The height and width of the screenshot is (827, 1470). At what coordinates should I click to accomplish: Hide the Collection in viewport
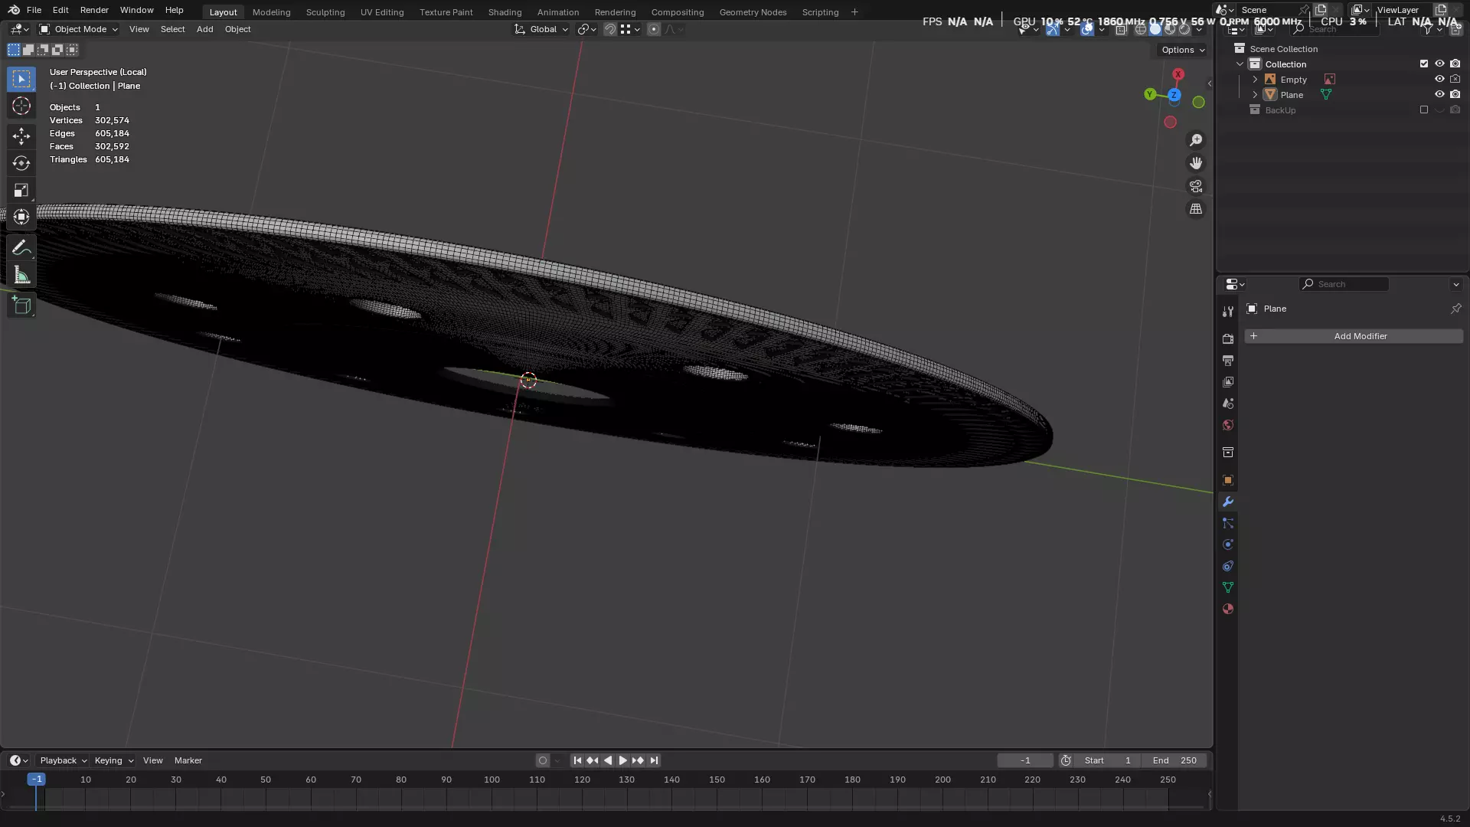click(x=1439, y=64)
